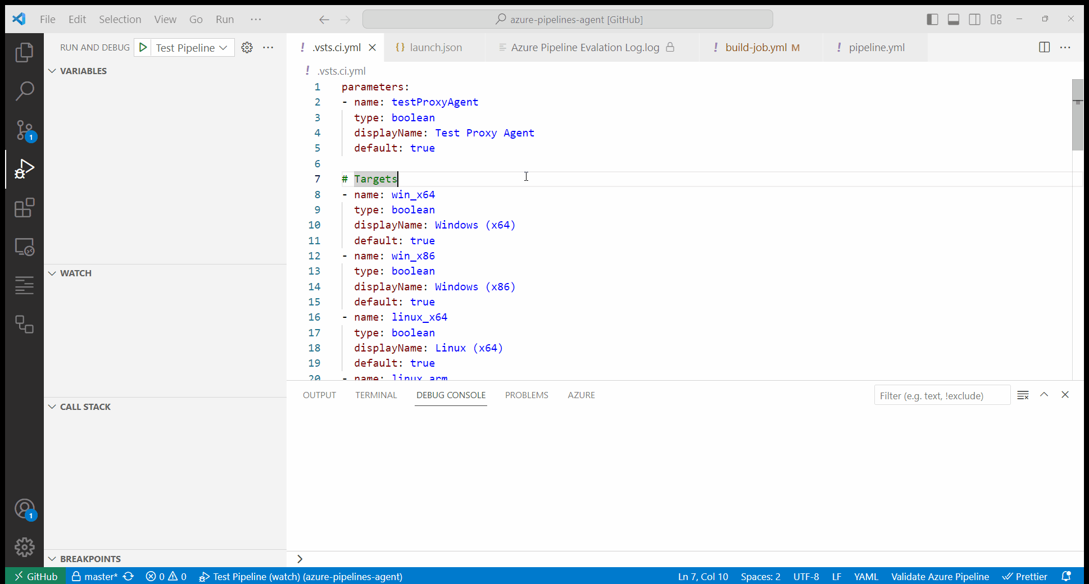Collapse the BREAKPOINTS section

pos(165,559)
